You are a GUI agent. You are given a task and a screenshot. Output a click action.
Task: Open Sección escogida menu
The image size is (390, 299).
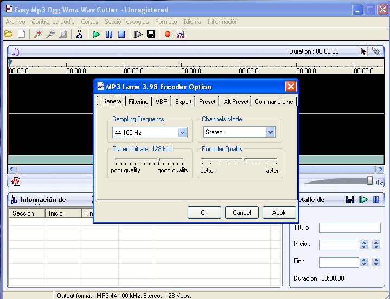click(126, 22)
